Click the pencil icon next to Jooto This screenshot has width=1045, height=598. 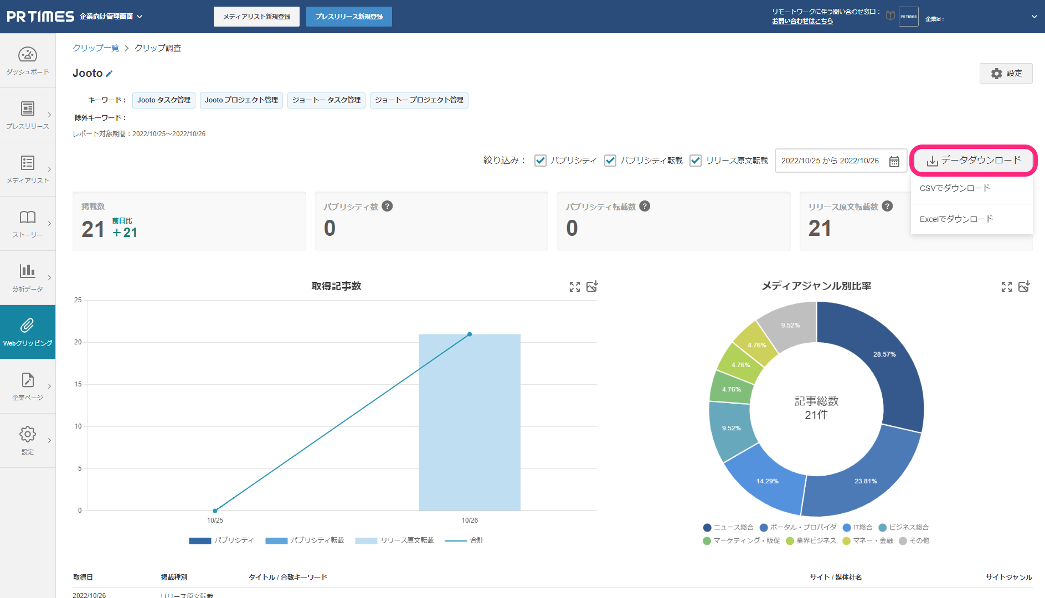tap(109, 74)
